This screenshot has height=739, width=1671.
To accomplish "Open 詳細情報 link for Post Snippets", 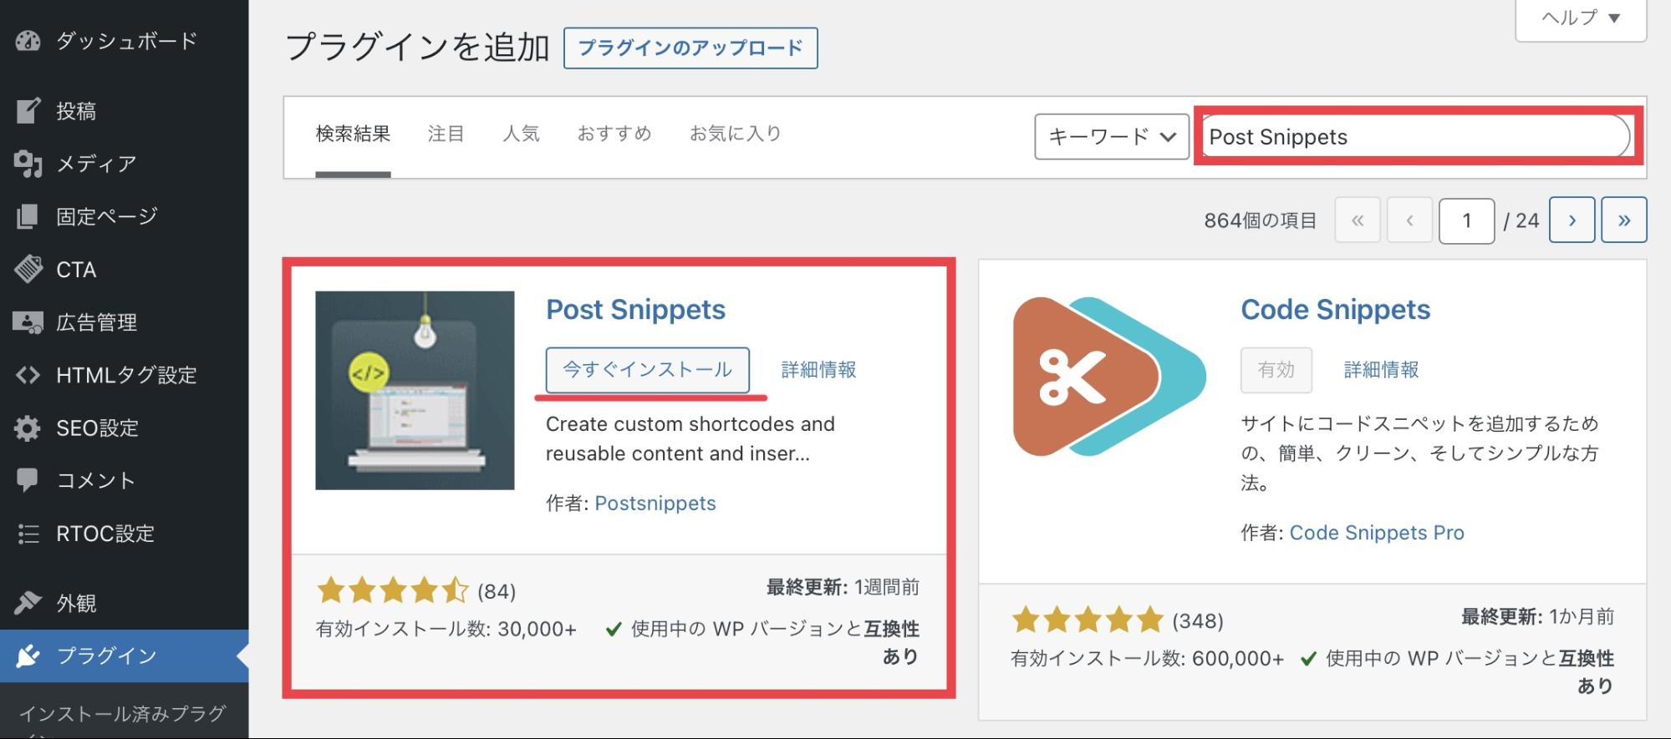I will click(x=818, y=370).
